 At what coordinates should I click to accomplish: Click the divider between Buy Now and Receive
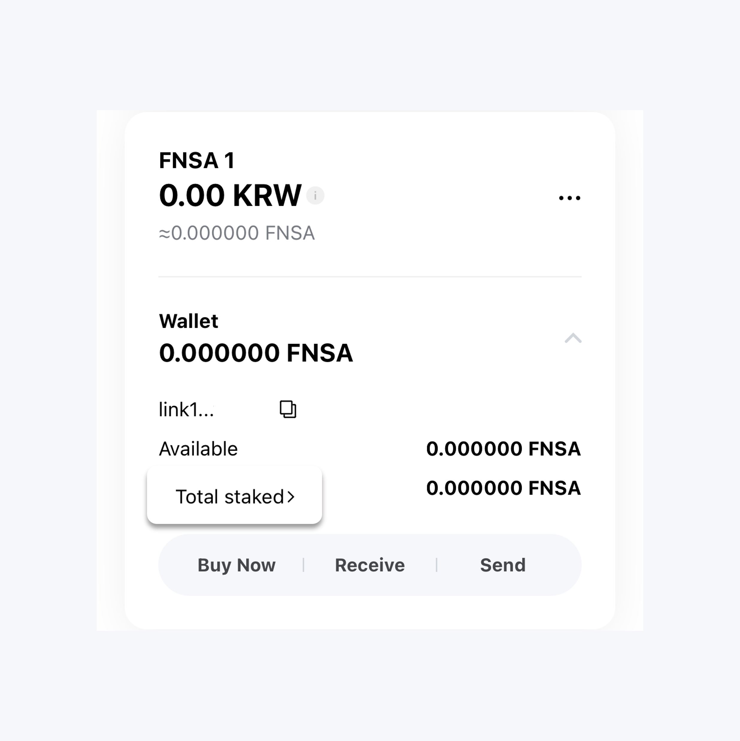(x=303, y=565)
